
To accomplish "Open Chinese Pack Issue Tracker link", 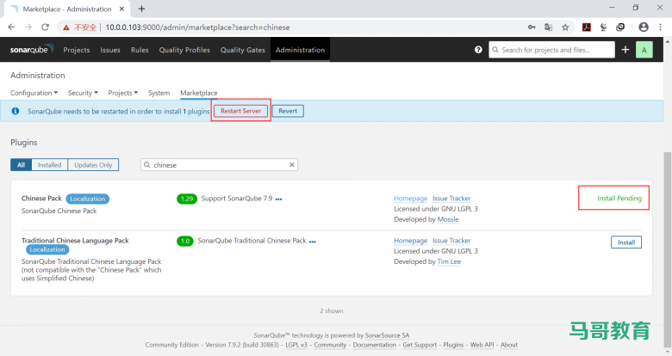I will pyautogui.click(x=451, y=198).
